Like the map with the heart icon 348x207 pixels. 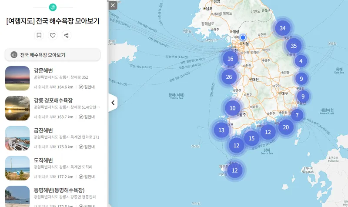[53, 35]
